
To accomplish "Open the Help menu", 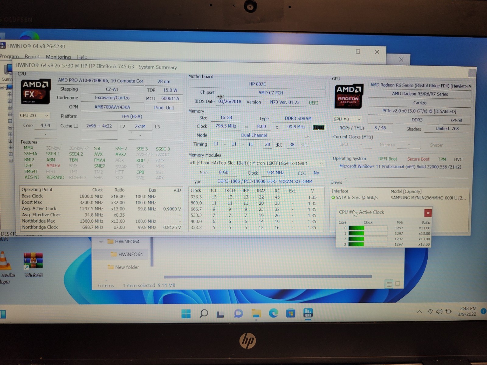I will pos(82,57).
